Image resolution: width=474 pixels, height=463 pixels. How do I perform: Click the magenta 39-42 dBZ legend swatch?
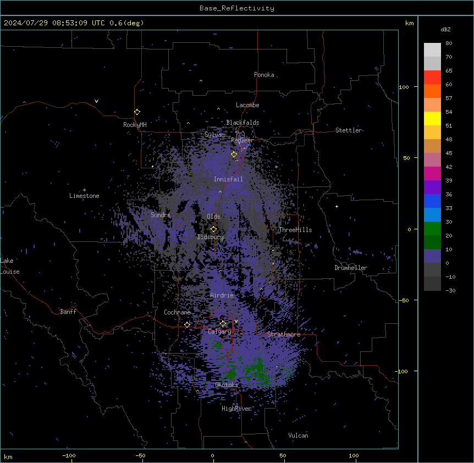pos(432,173)
